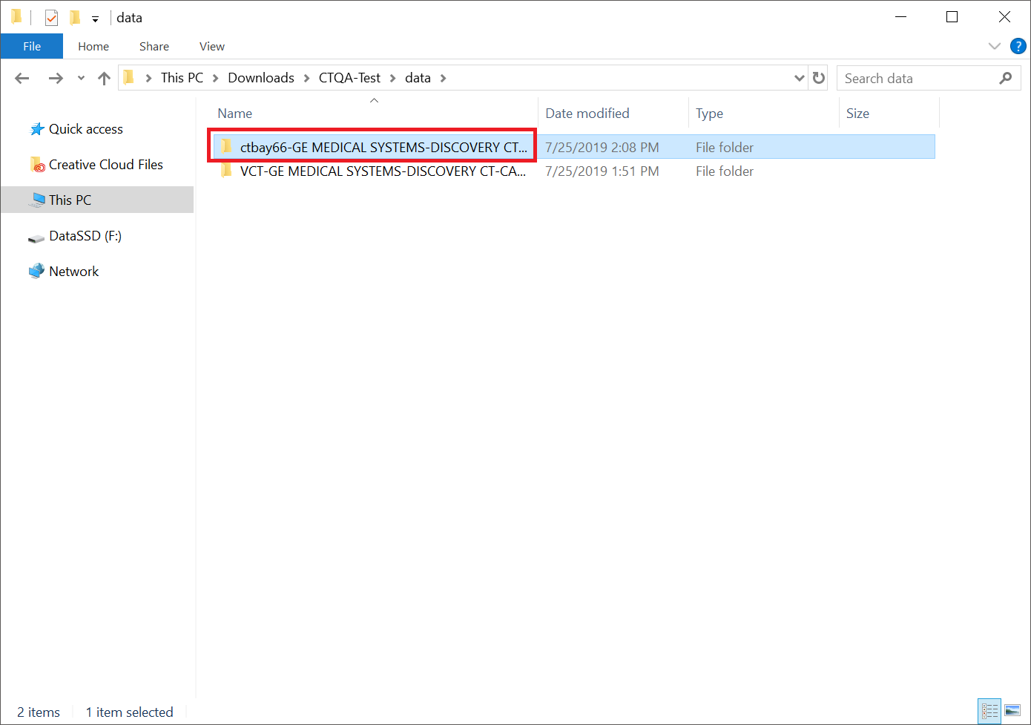Click the folder icon in title bar corner
The height and width of the screenshot is (725, 1031).
click(16, 16)
